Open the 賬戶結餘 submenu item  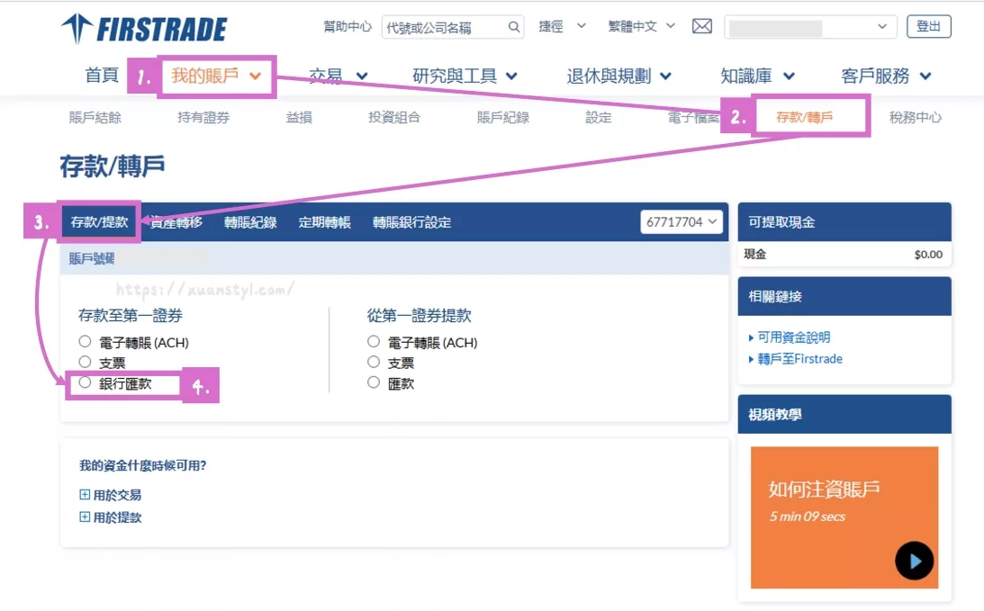tap(95, 117)
